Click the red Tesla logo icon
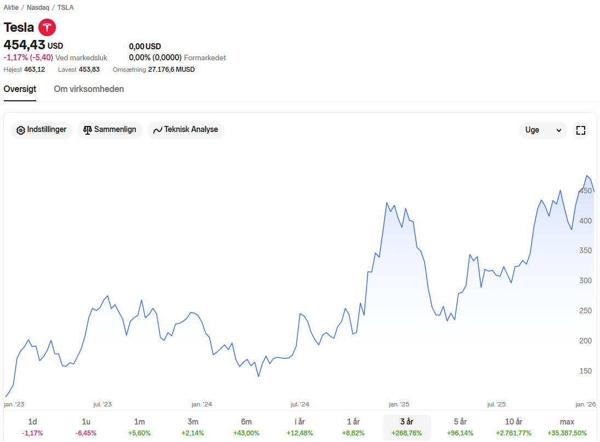The image size is (600, 442). tap(47, 27)
